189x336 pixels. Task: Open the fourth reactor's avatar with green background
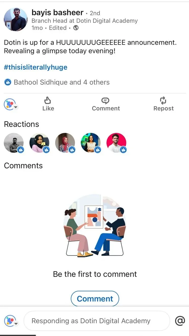pyautogui.click(x=91, y=143)
